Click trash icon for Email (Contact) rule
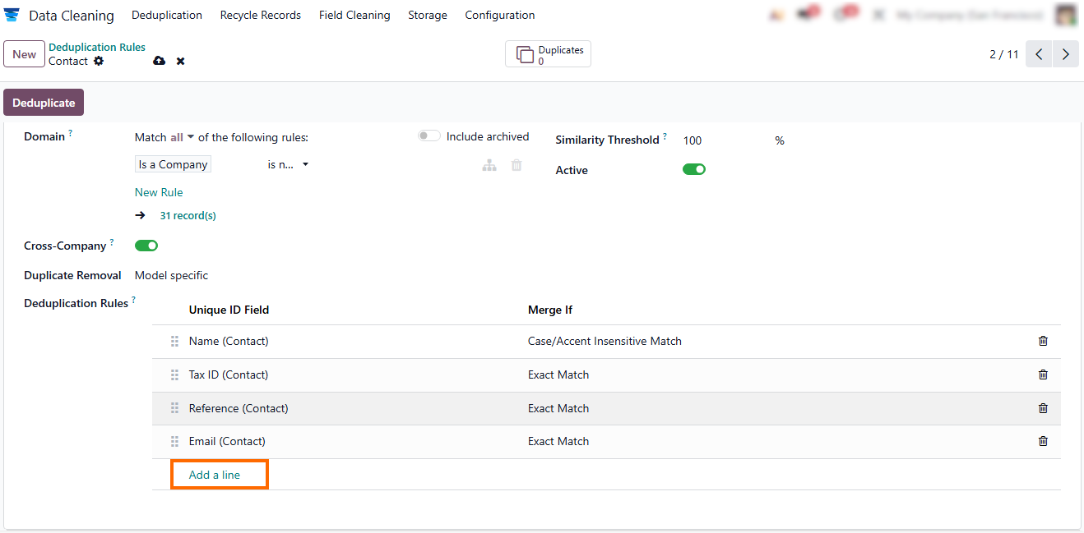The height and width of the screenshot is (533, 1084). [1043, 441]
